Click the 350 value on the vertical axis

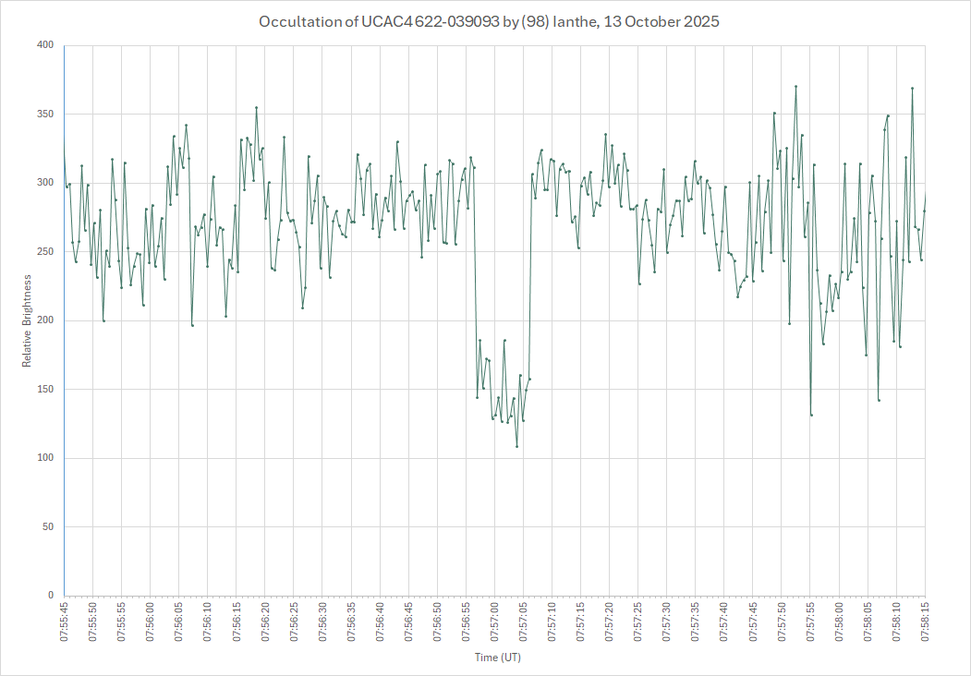(45, 115)
